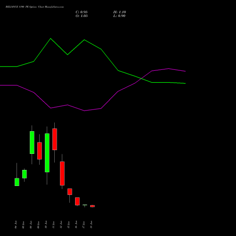The height and width of the screenshot is (236, 236).
Task: Click the '18 Jun' date axis label
Action: pyautogui.click(x=91, y=225)
